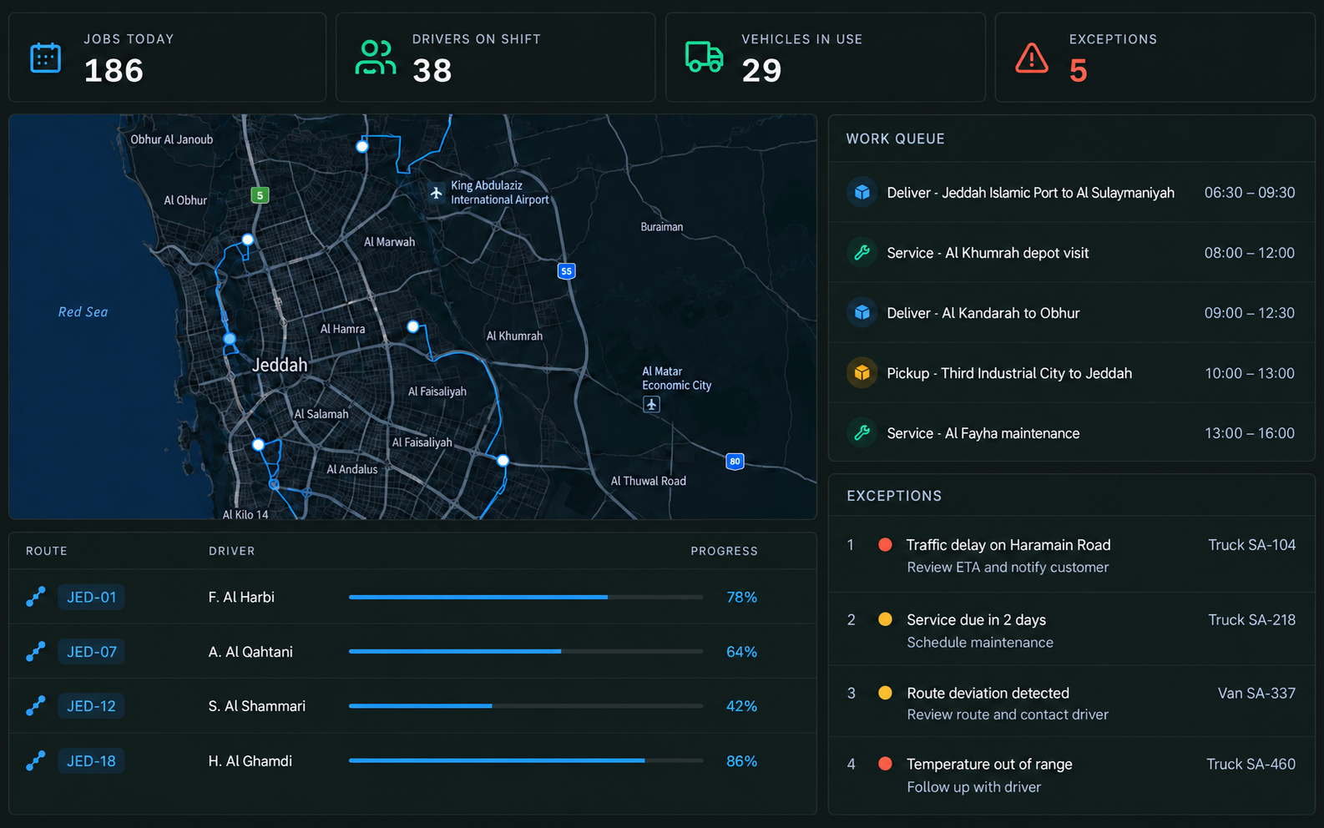Click the Al Matar Economic City airport icon

(x=652, y=405)
